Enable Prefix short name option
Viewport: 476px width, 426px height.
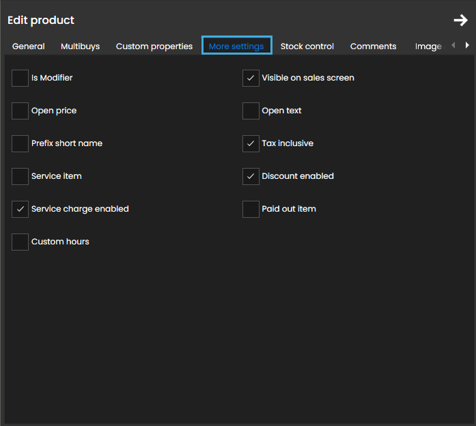tap(20, 143)
